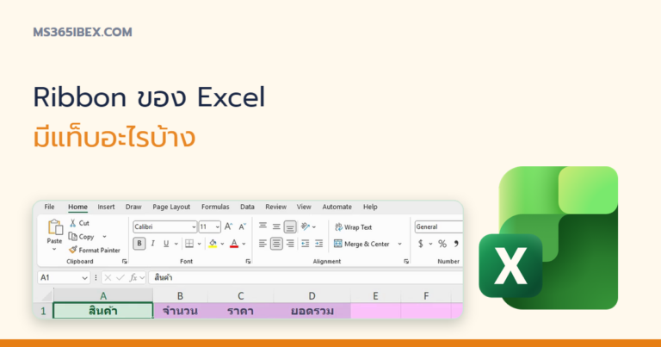Expand the Borders dropdown arrow
Viewport: 661px width, 347px height.
200,244
